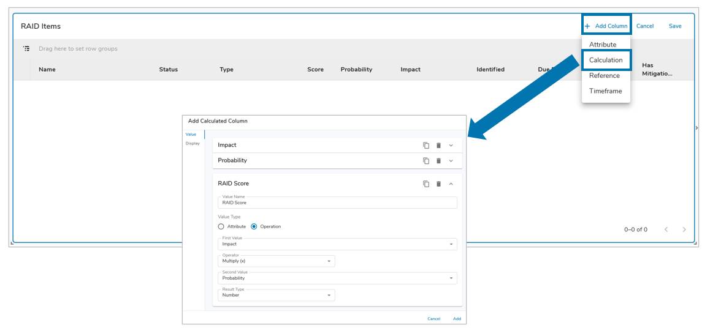Expand the Probability value section
Screen dimensions: 702x328
451,160
